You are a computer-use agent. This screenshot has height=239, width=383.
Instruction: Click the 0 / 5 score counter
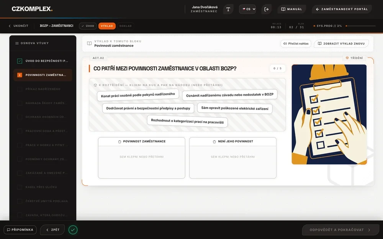277,68
